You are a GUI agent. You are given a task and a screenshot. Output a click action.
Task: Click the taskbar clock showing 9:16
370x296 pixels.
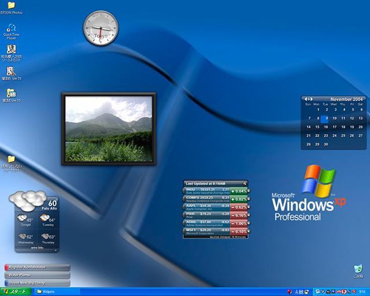[362, 292]
